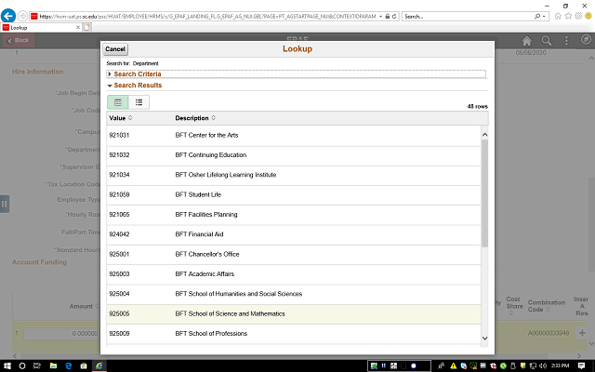The width and height of the screenshot is (595, 372).
Task: Select value 921032
Action: click(x=119, y=155)
